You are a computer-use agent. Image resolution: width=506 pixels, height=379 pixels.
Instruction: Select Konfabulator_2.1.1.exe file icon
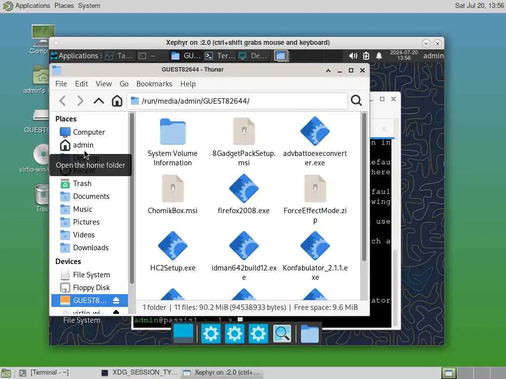(x=315, y=246)
